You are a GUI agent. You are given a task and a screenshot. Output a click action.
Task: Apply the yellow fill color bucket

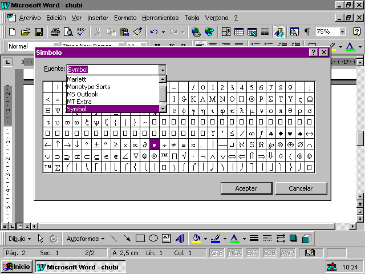196,239
